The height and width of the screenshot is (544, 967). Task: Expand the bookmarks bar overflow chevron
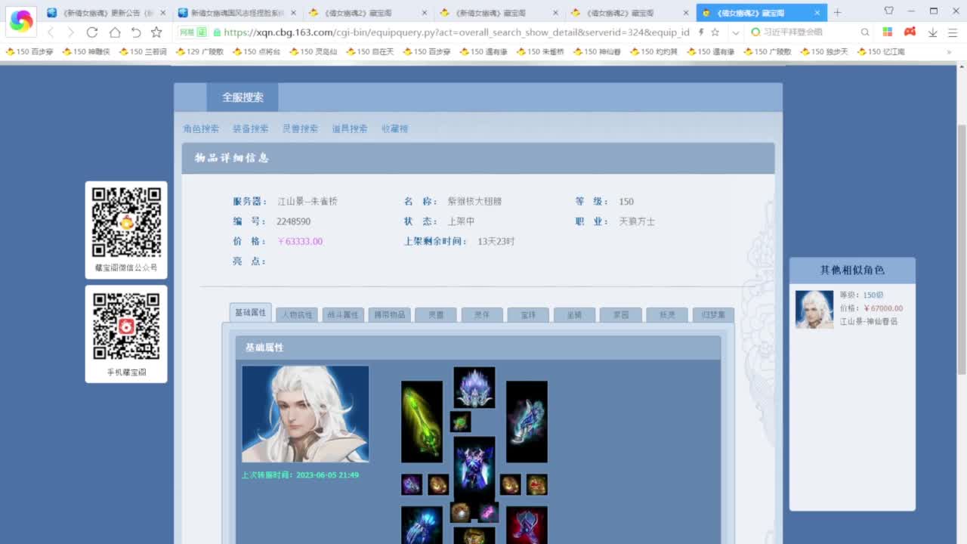coord(950,51)
